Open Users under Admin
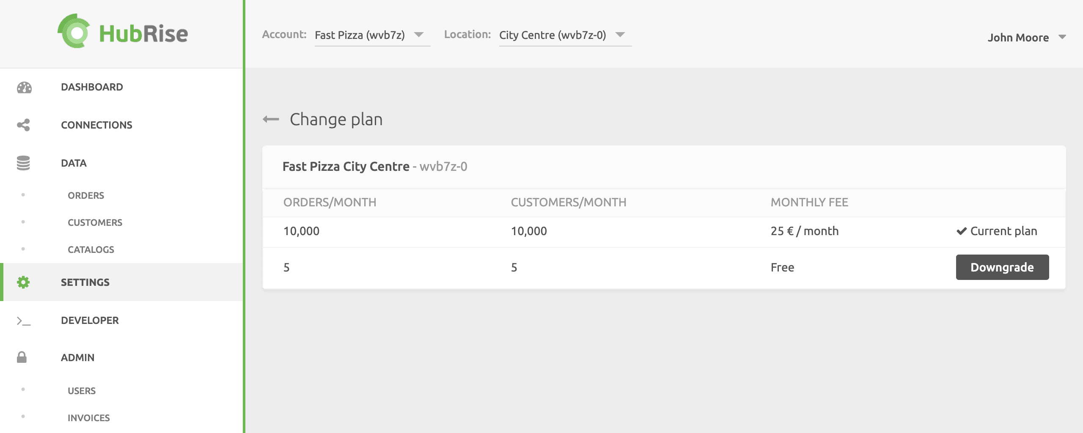Viewport: 1083px width, 433px height. (82, 391)
